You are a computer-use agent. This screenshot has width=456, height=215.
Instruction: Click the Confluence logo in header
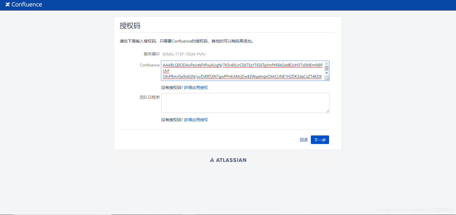click(x=24, y=5)
